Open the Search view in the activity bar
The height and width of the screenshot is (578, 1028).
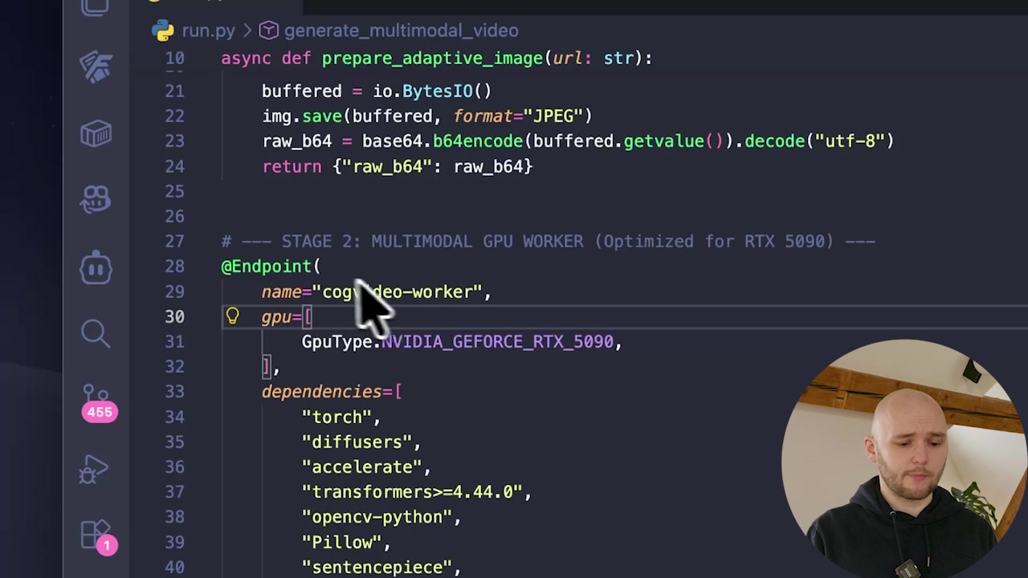point(96,333)
